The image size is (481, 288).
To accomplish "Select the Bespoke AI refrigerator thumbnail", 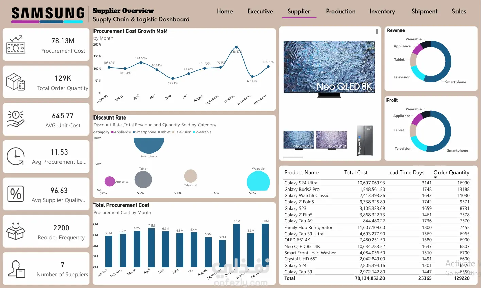I will (x=365, y=141).
